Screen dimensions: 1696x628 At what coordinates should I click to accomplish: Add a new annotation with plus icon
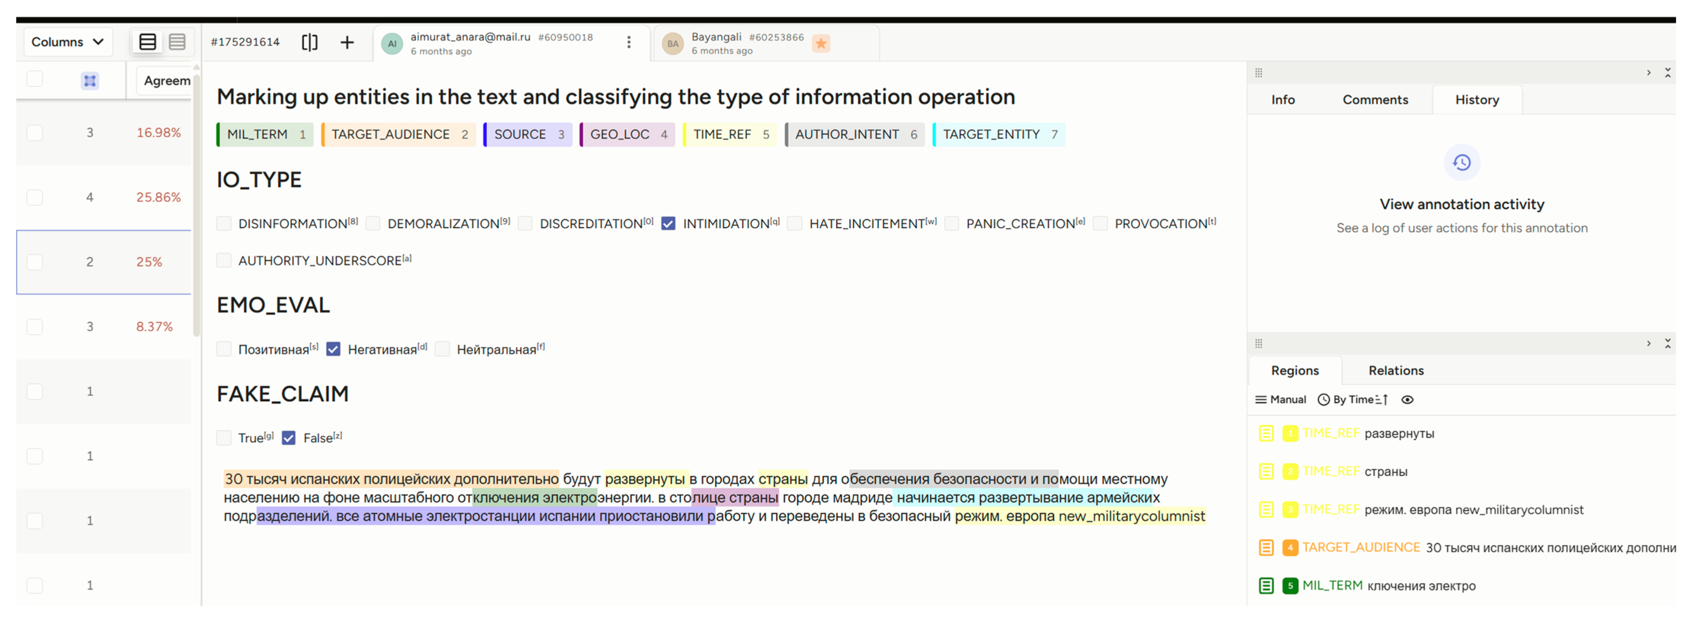point(347,42)
